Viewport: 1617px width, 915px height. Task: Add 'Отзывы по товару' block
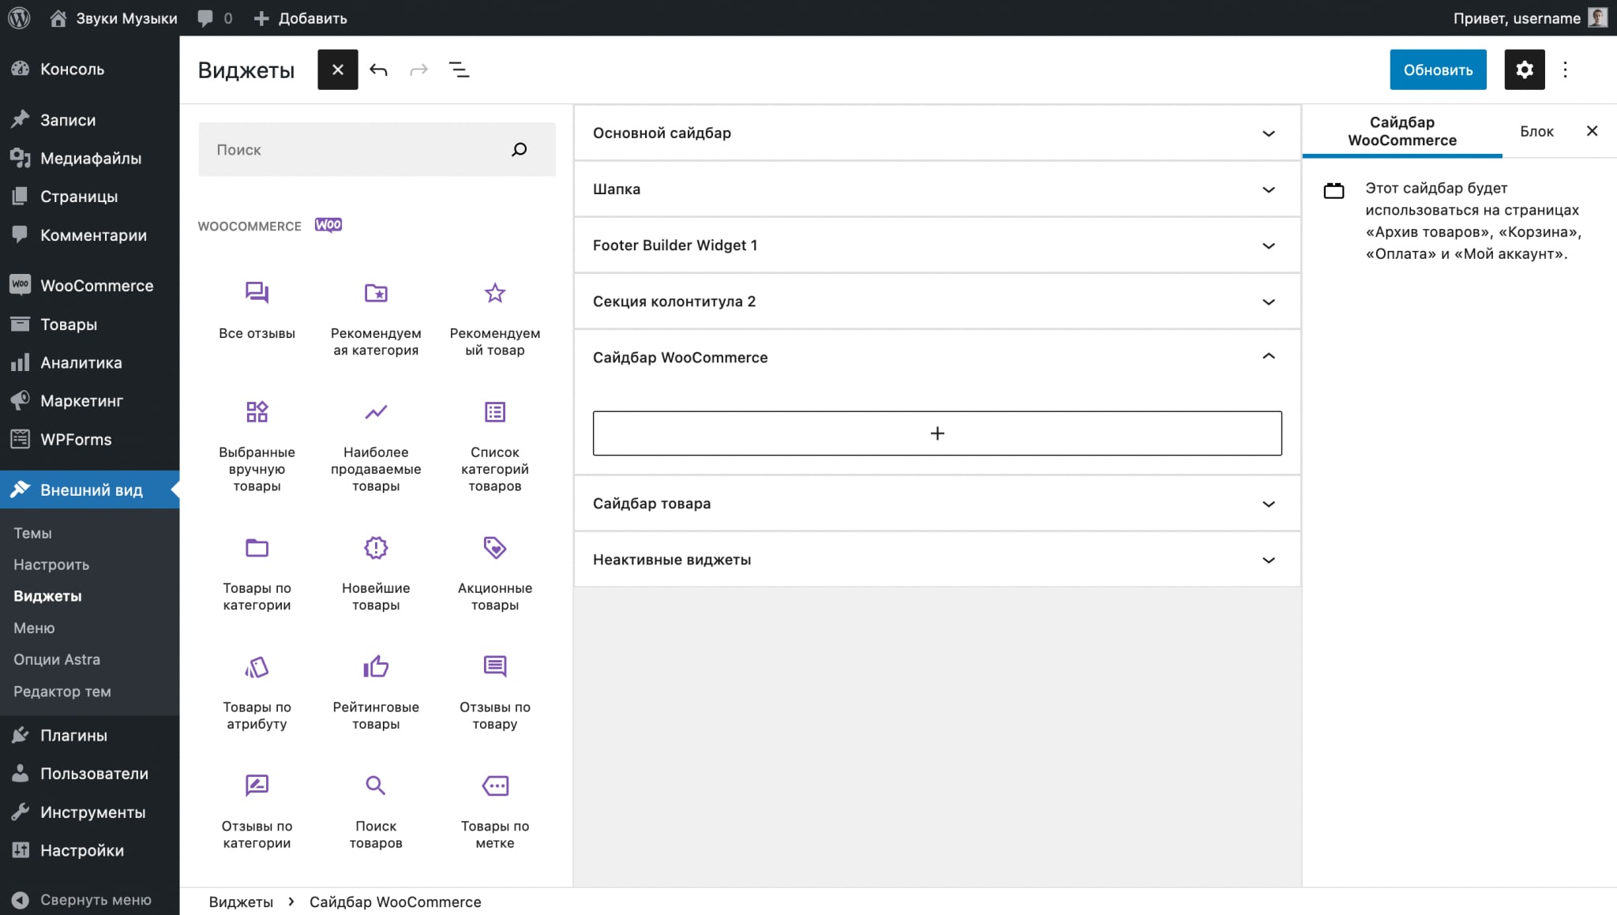[495, 693]
